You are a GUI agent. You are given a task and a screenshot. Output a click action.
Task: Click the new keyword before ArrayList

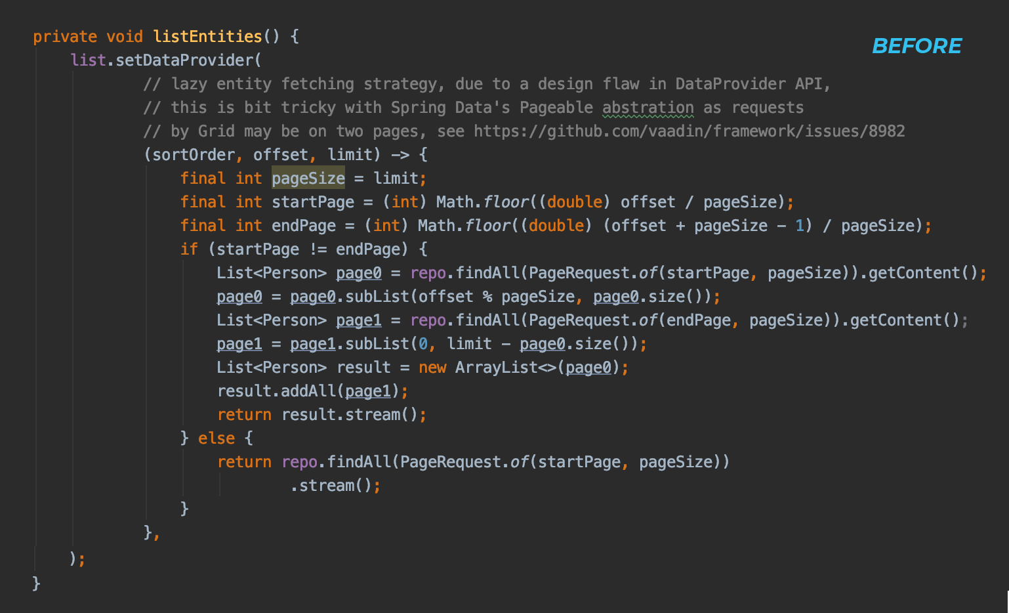(x=432, y=368)
